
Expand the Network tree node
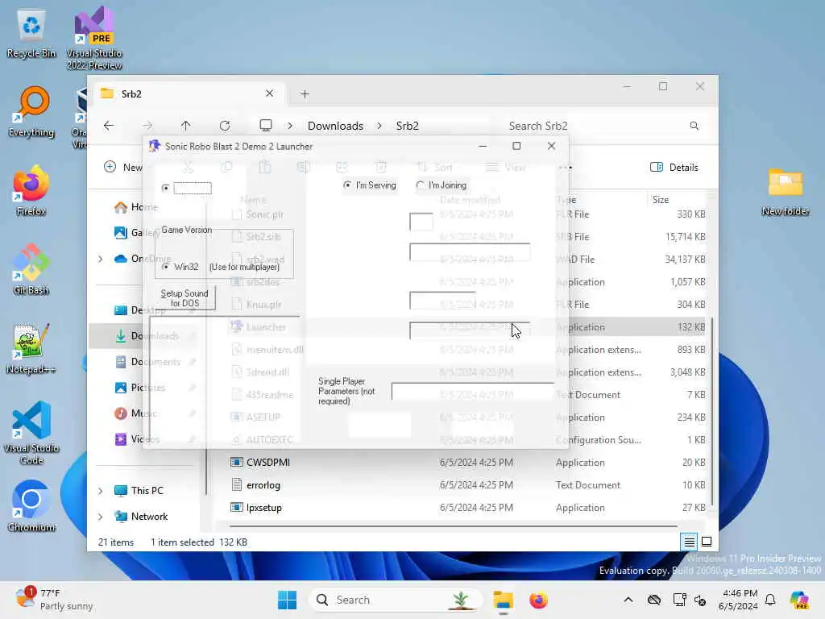click(x=101, y=517)
